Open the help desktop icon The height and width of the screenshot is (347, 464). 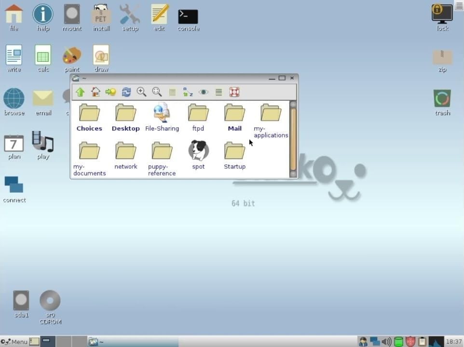click(43, 18)
